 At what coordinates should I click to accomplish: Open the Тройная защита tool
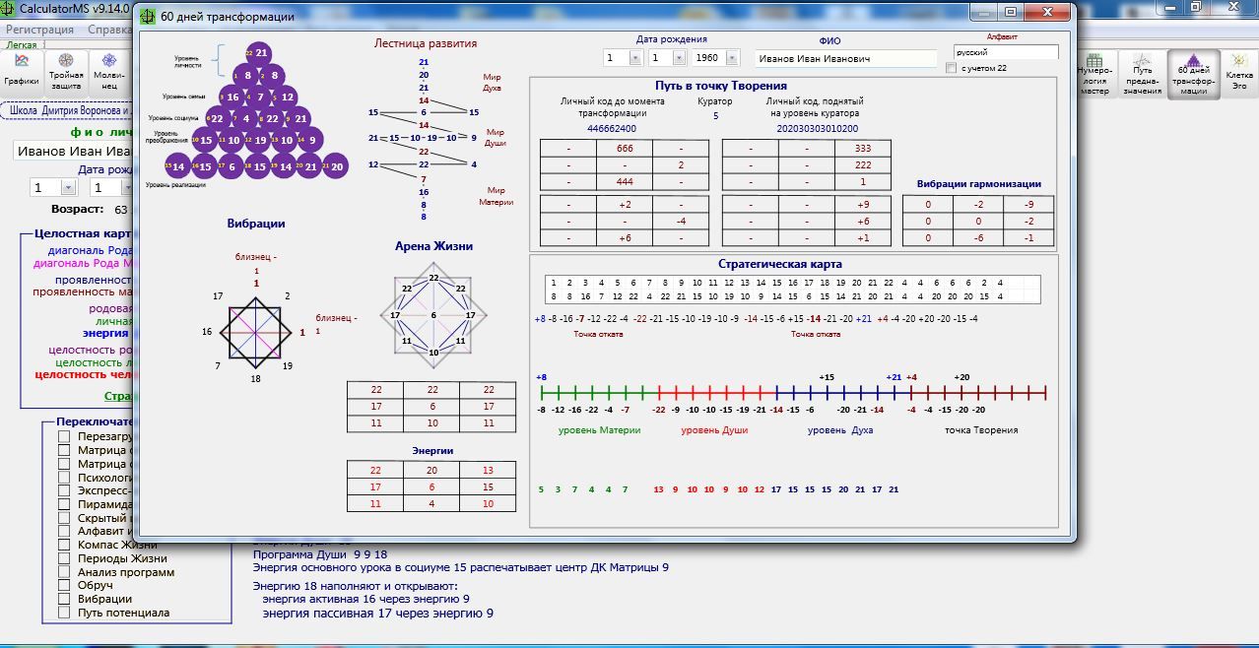click(x=66, y=74)
